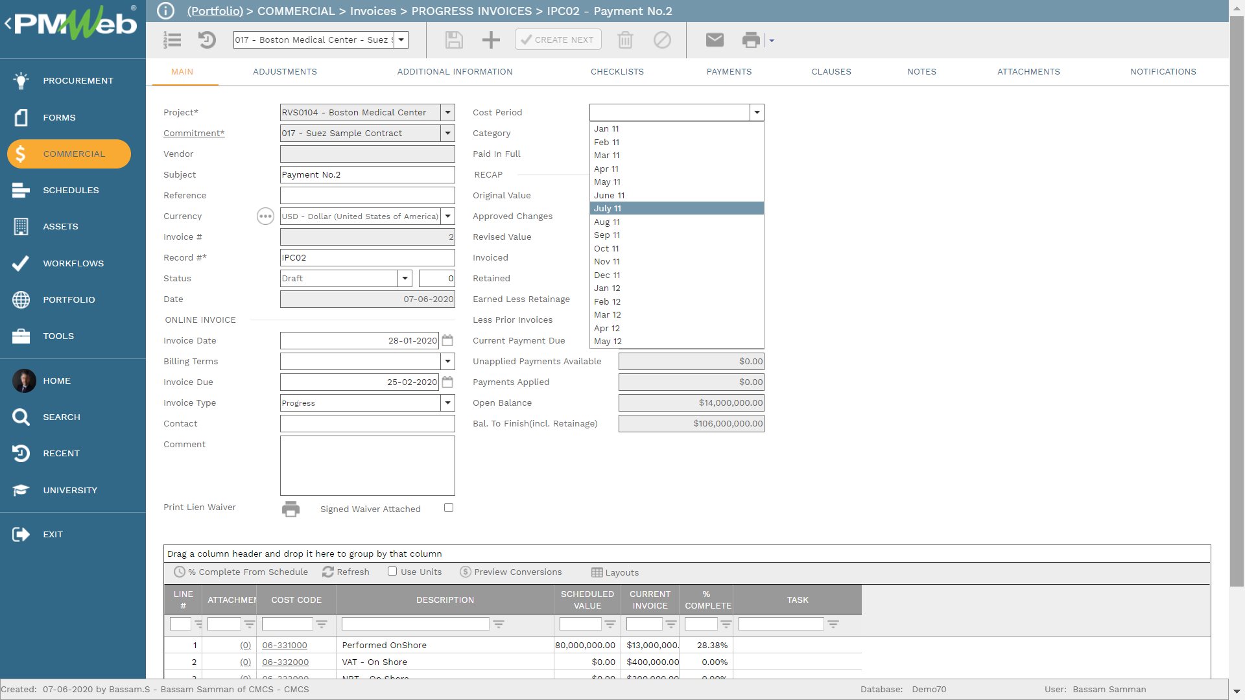Send email with envelope icon
The height and width of the screenshot is (700, 1245).
(715, 40)
